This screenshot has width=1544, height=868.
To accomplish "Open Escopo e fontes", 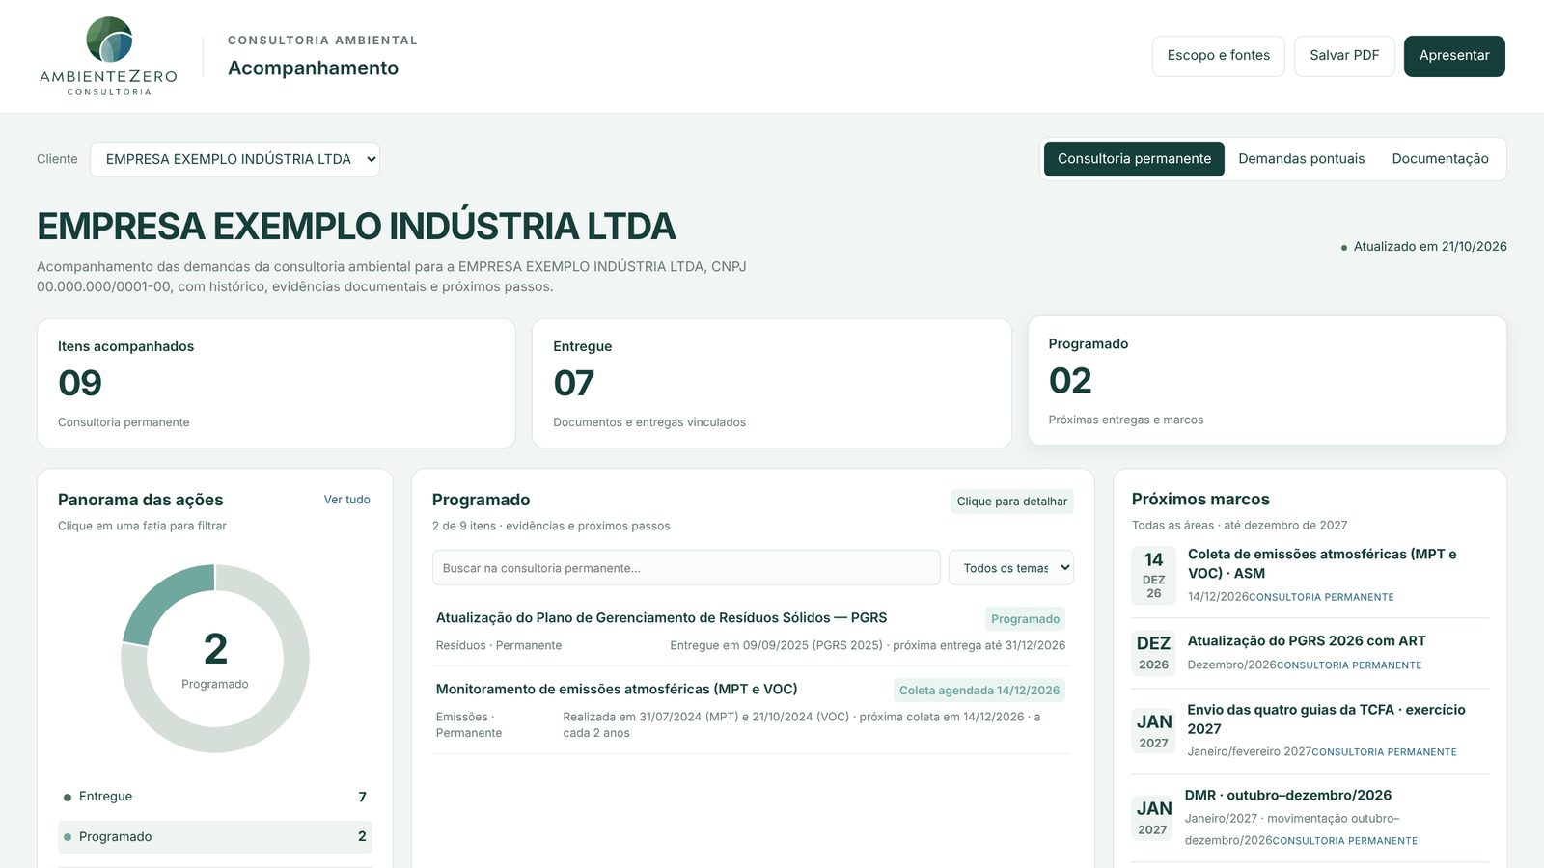I will pos(1218,56).
